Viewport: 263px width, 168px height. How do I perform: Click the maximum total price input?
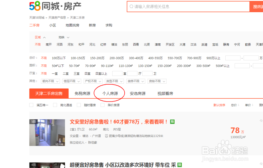pyautogui.click(x=251, y=58)
